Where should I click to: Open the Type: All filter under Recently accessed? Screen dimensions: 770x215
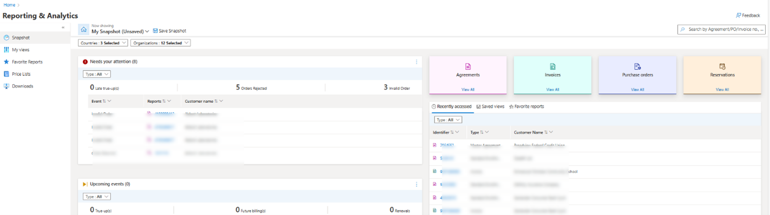click(x=448, y=120)
